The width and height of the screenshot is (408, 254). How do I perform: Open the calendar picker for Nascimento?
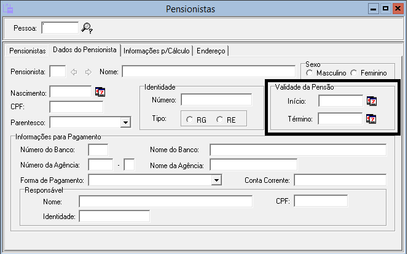(x=101, y=92)
